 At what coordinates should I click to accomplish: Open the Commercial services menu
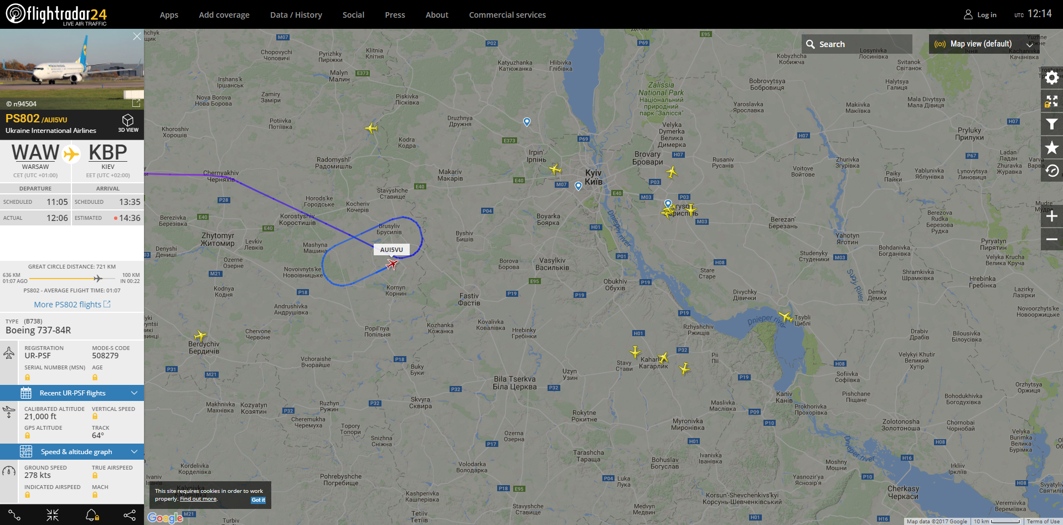point(507,15)
